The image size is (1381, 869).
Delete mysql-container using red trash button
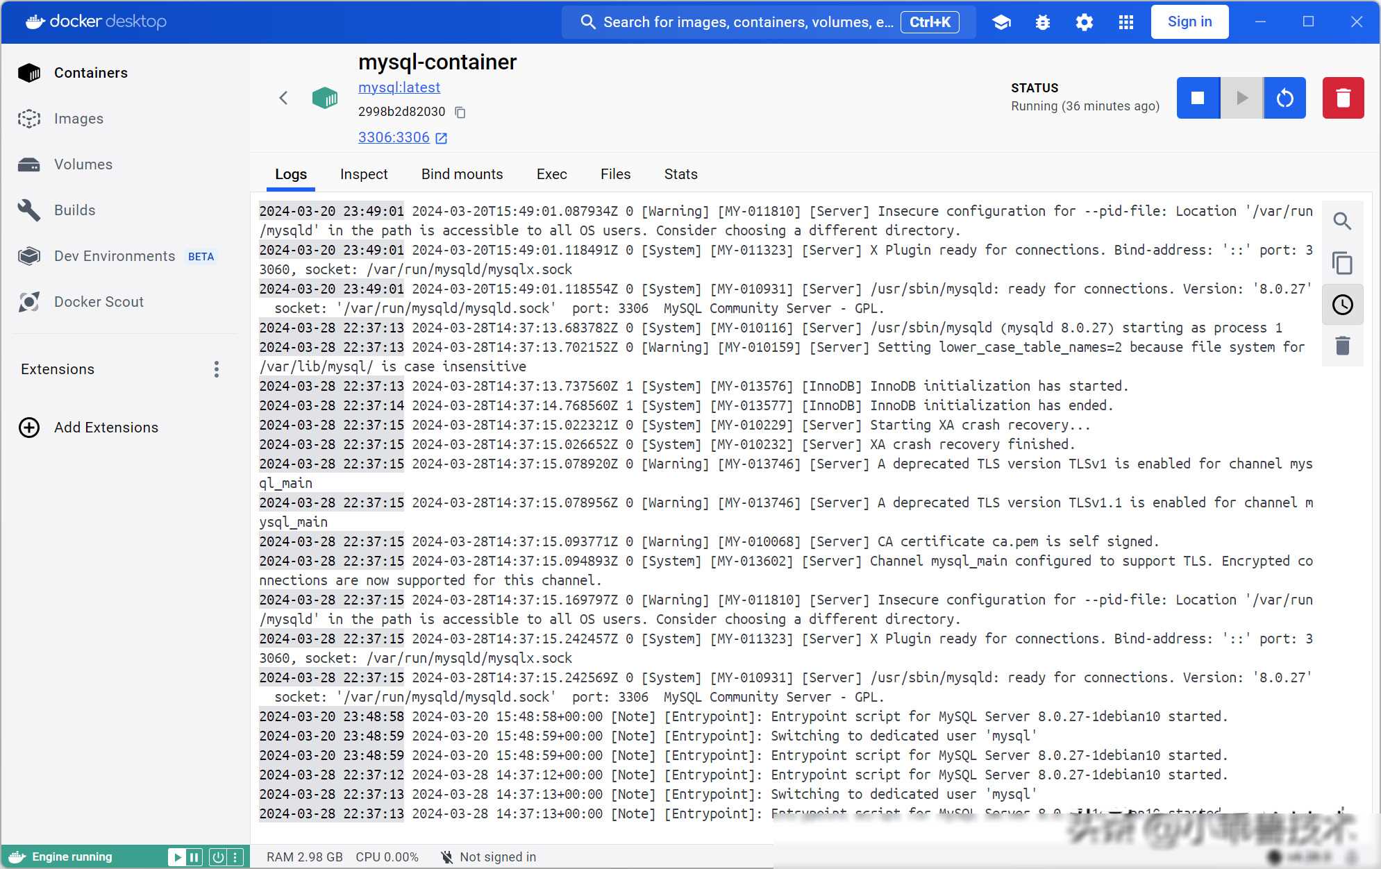(1343, 98)
